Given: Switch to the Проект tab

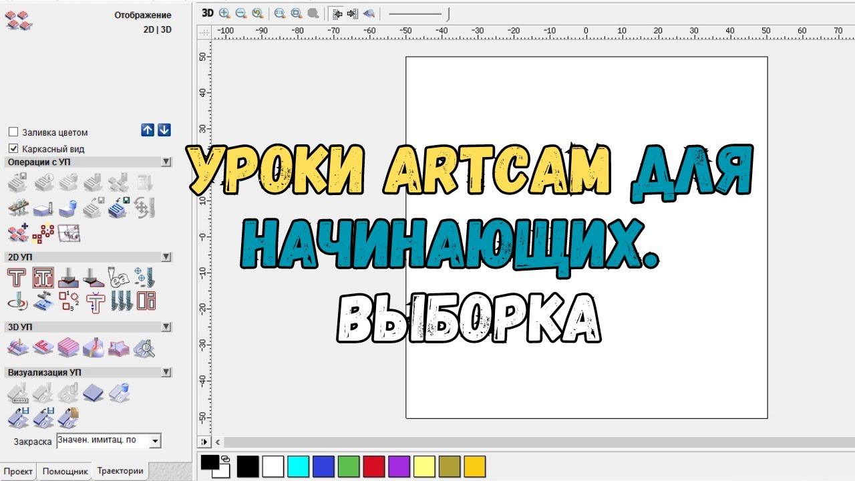Looking at the screenshot, I should pos(18,472).
